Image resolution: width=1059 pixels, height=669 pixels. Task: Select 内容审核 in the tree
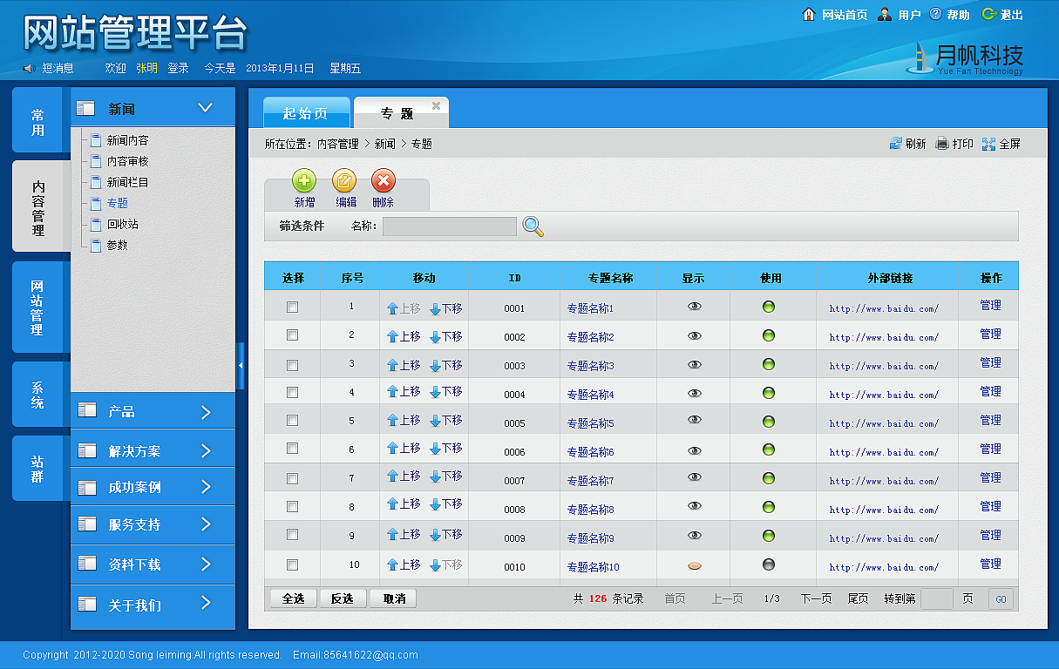pos(127,161)
